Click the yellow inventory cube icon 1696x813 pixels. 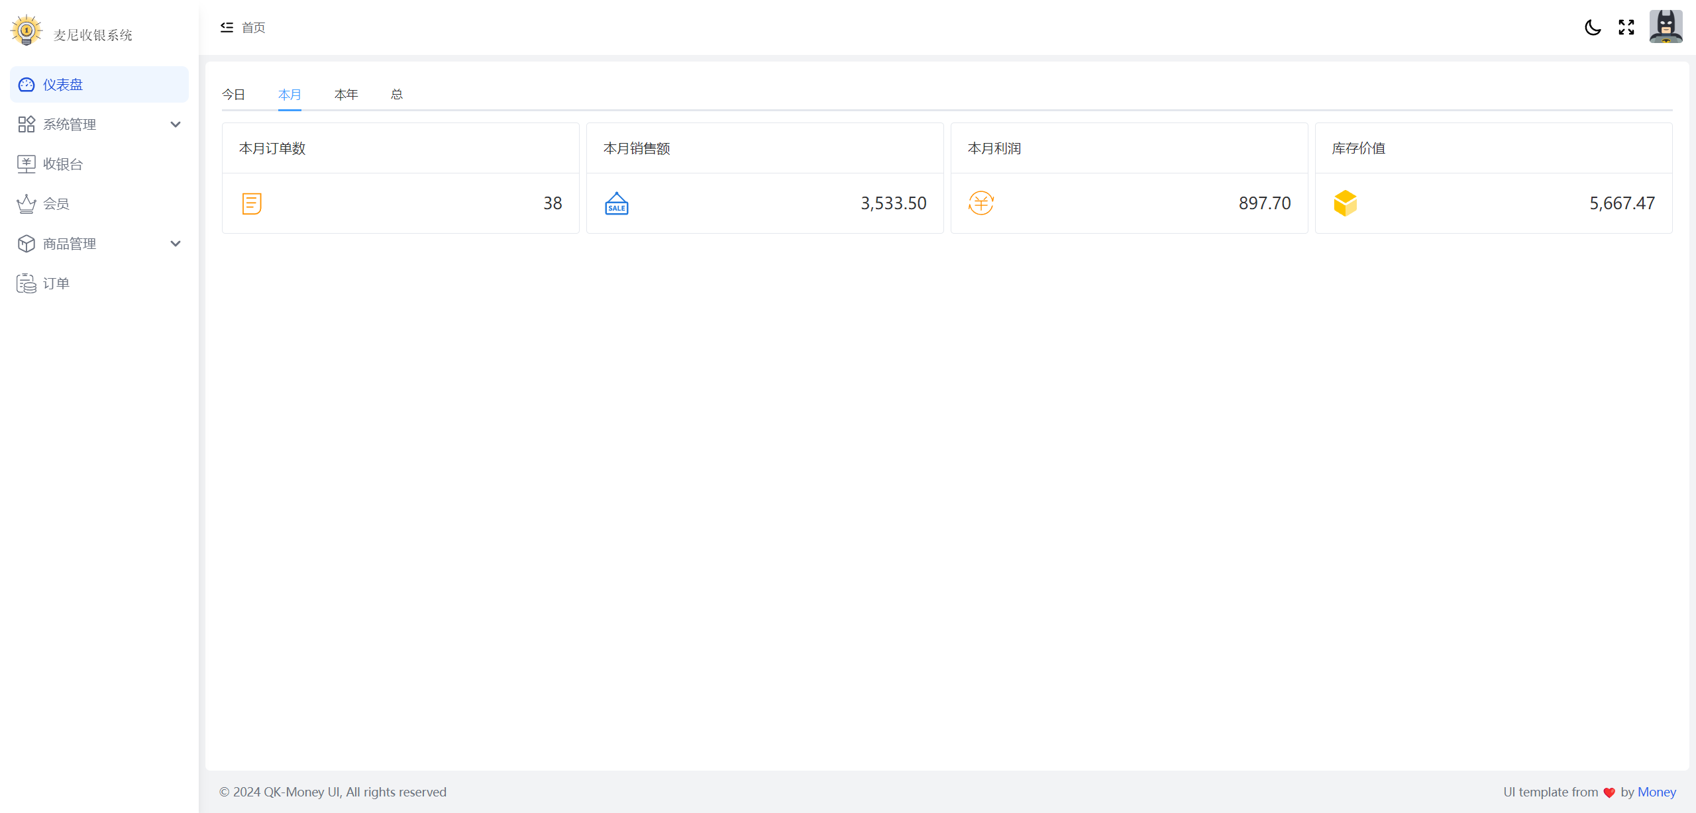(x=1345, y=203)
